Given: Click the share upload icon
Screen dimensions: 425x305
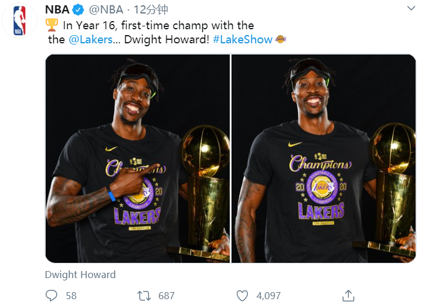Looking at the screenshot, I should click(x=348, y=296).
